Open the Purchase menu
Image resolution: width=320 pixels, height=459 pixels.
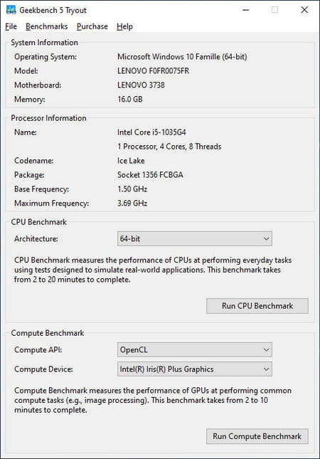[92, 26]
